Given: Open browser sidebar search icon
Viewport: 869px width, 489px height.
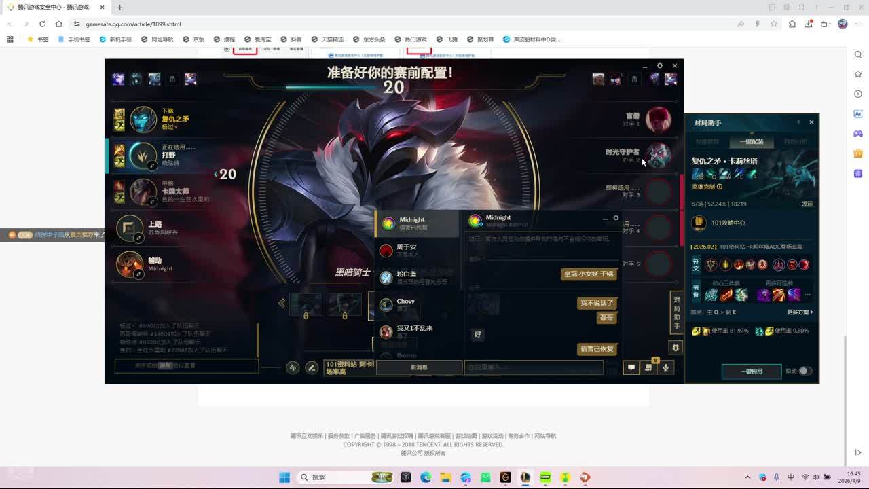Looking at the screenshot, I should pyautogui.click(x=858, y=54).
